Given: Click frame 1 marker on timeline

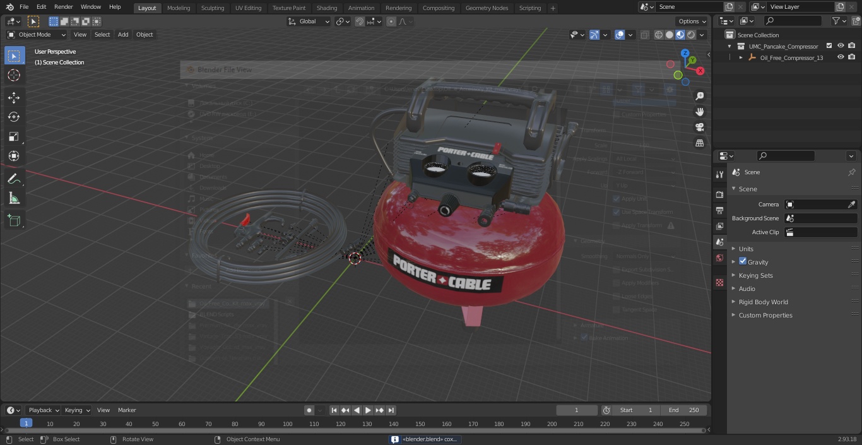Looking at the screenshot, I should point(26,424).
